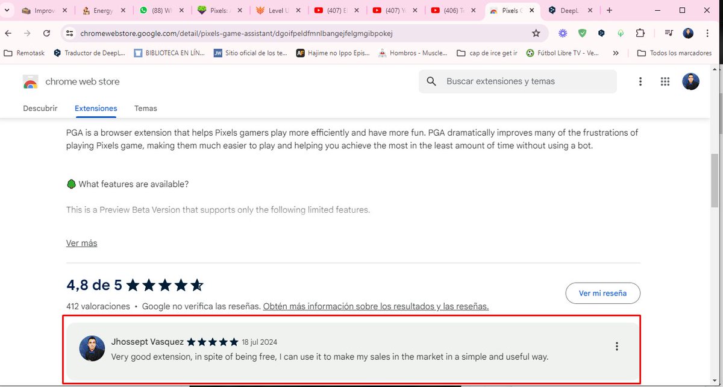Open the Hajime no Ippo Epis bookmark
This screenshot has width=723, height=387.
click(332, 53)
